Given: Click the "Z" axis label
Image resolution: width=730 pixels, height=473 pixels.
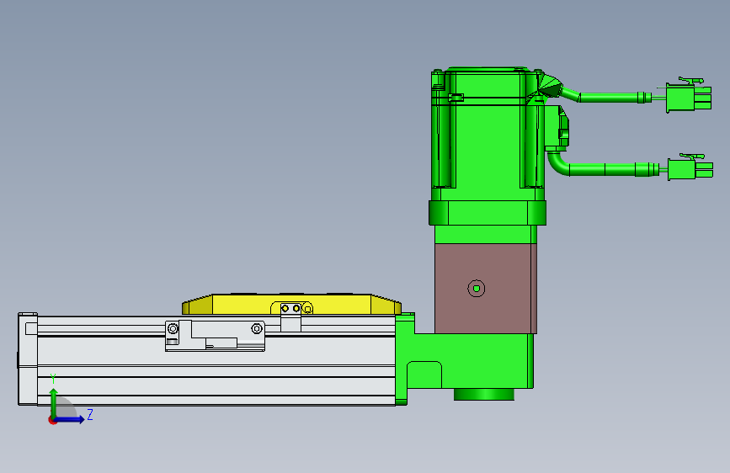Looking at the screenshot, I should coord(90,414).
